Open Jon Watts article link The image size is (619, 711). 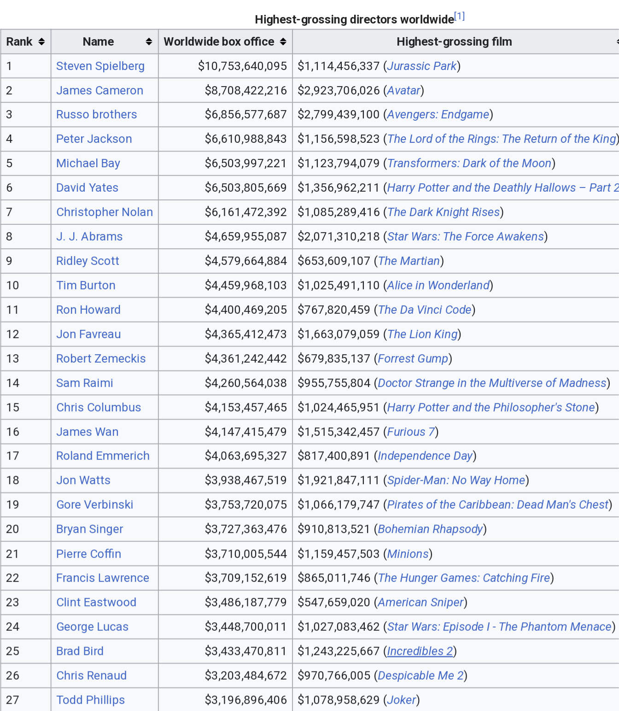[x=83, y=481]
